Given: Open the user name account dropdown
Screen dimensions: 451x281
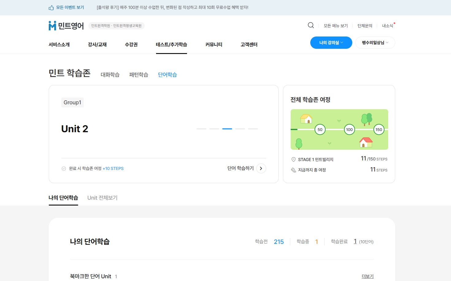Looking at the screenshot, I should (x=375, y=43).
